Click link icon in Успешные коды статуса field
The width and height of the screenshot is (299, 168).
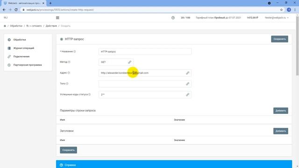[x=188, y=95]
